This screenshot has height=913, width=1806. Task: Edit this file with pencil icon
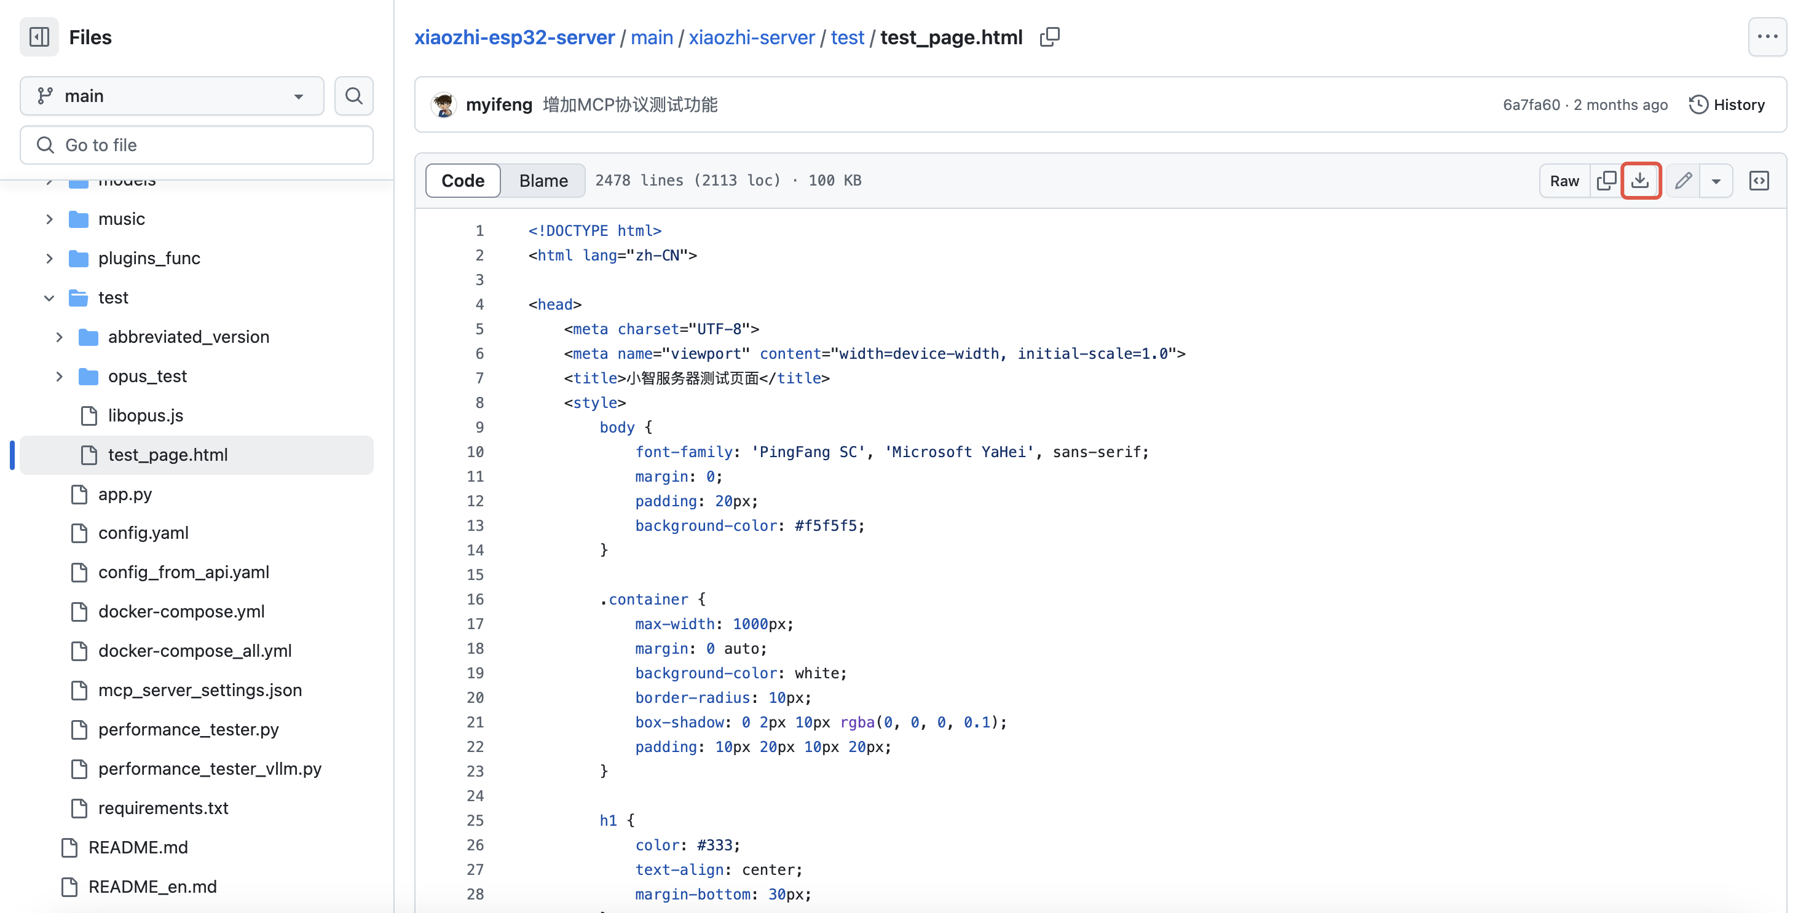point(1683,181)
